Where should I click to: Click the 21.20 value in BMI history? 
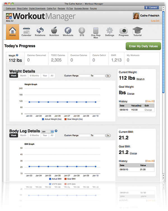[x=143, y=170]
